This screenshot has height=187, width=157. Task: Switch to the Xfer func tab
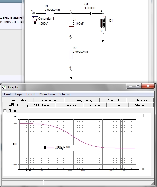click(x=141, y=105)
